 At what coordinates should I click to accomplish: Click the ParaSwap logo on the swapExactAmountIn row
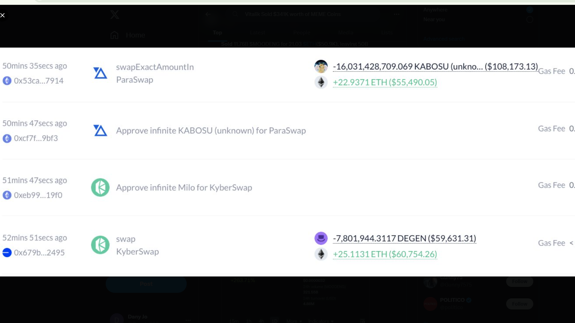100,73
